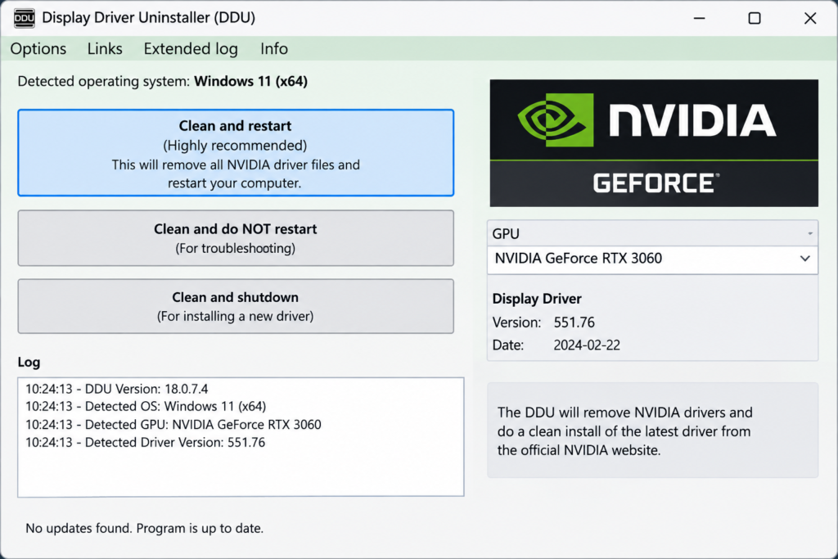Open the Extended log menu

191,48
